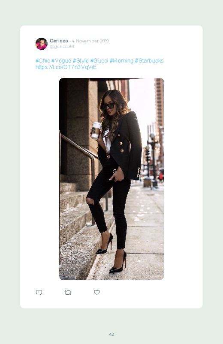Click the woman's sunglasses in the photo
Screen dimensions: 223x344
click(108, 106)
